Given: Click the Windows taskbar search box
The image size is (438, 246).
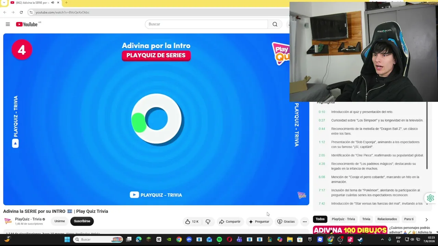Looking at the screenshot, I should [x=98, y=240].
